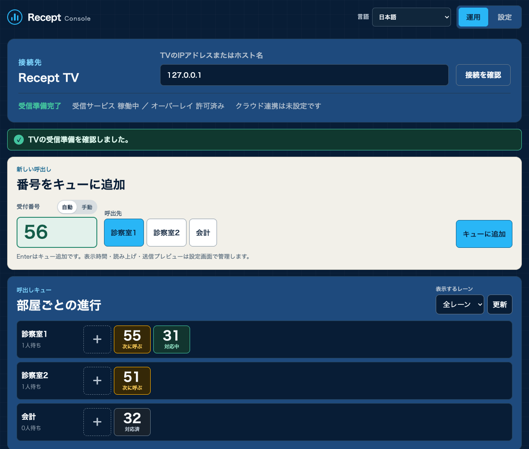529x449 pixels.
Task: Open the 全レーン lane filter dropdown
Action: (x=460, y=304)
